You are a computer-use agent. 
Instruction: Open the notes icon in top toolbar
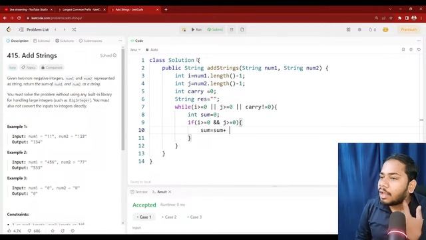tap(242, 29)
